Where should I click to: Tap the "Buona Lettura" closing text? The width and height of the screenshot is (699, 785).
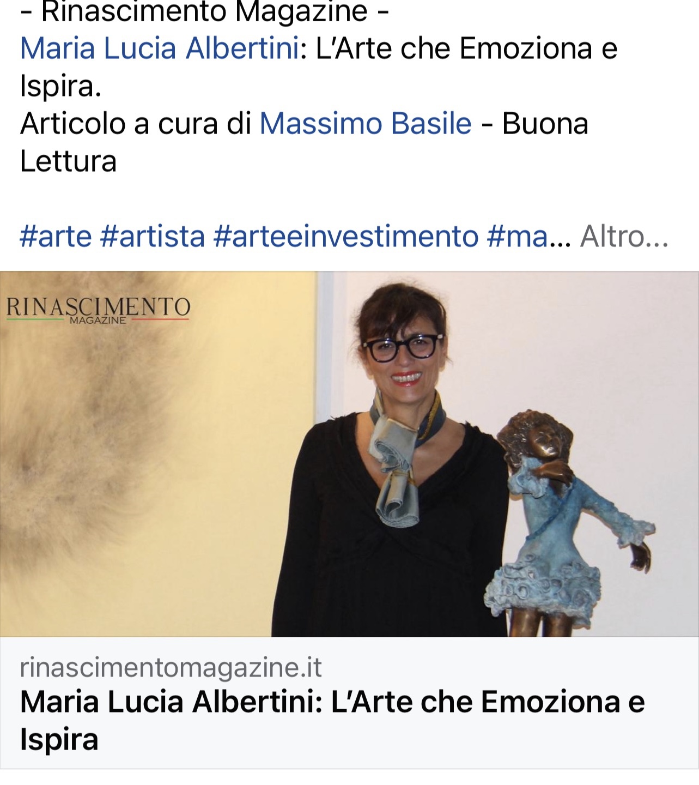(304, 142)
